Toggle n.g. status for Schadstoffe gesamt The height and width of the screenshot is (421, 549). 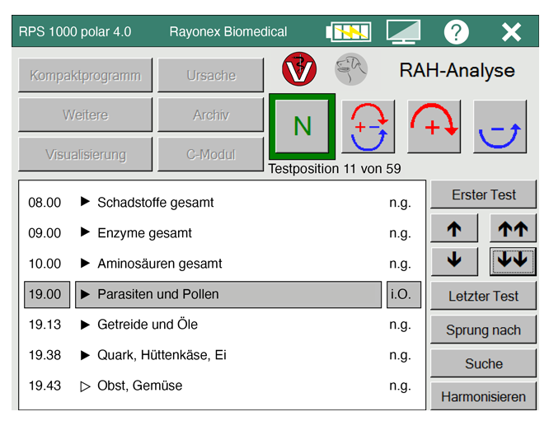tap(400, 203)
